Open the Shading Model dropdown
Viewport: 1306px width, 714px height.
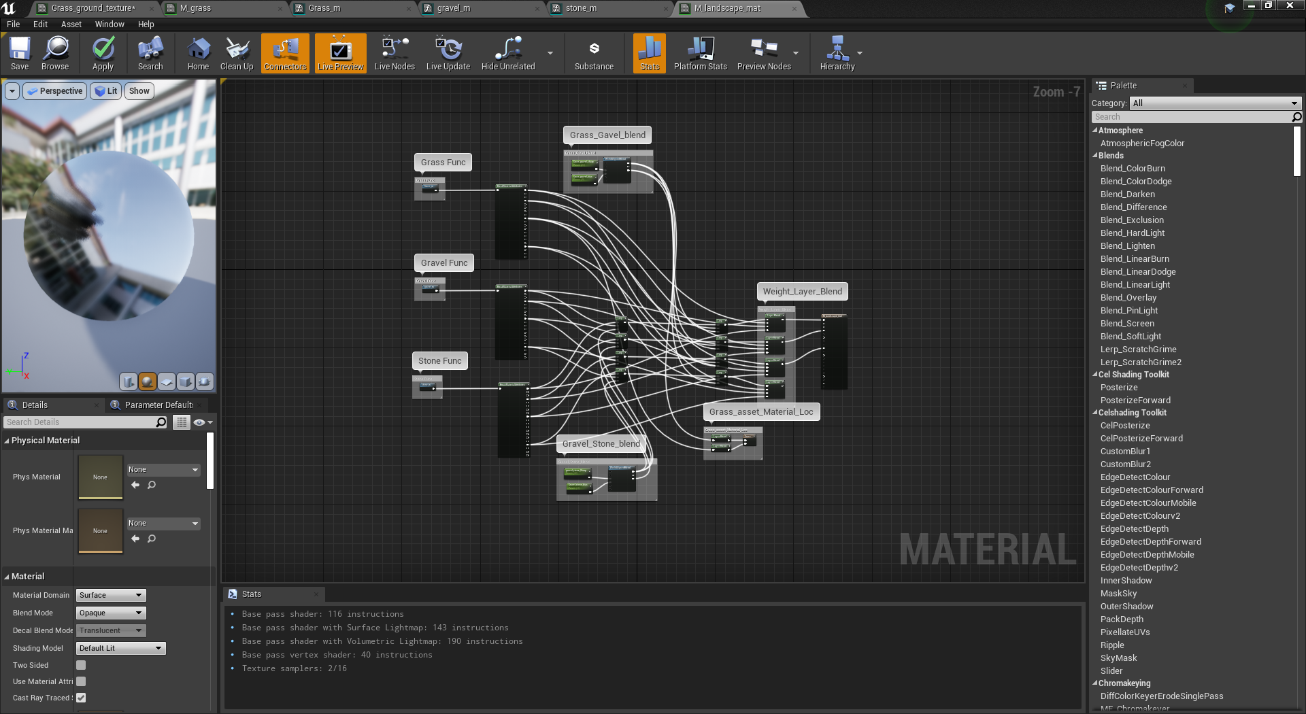120,648
